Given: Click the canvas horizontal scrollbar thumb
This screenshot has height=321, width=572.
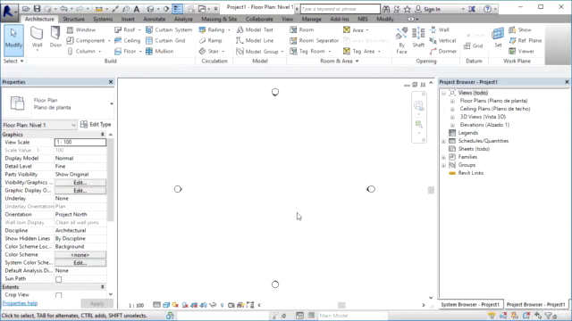Looking at the screenshot, I should 341,305.
